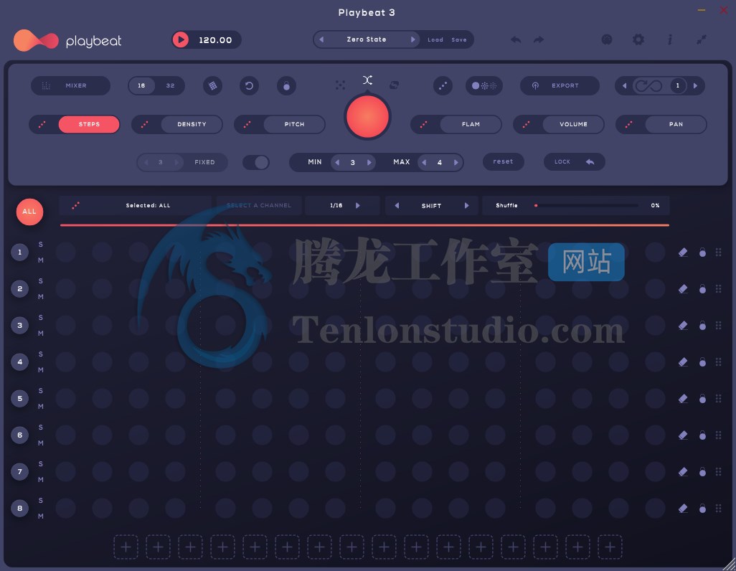
Task: Click the reset button
Action: click(503, 161)
